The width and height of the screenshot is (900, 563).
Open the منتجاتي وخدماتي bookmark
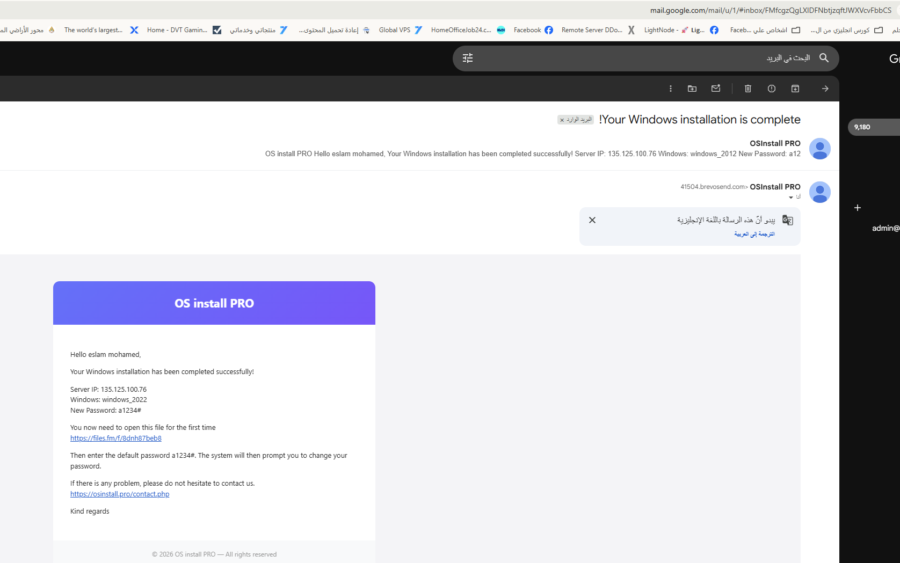(258, 30)
